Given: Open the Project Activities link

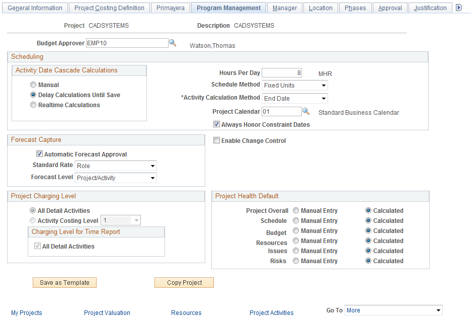Looking at the screenshot, I should (271, 312).
